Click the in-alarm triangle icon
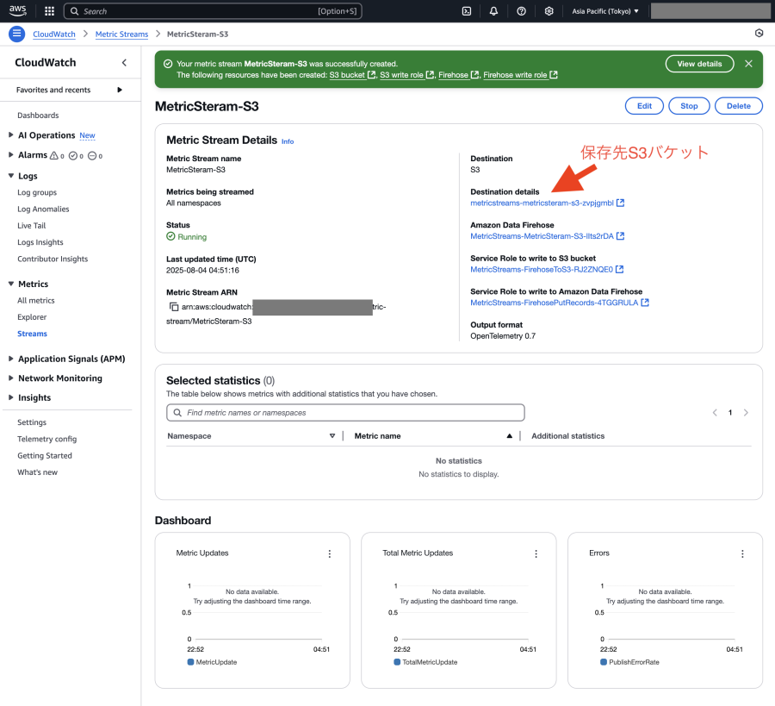This screenshot has width=775, height=706. tap(54, 155)
